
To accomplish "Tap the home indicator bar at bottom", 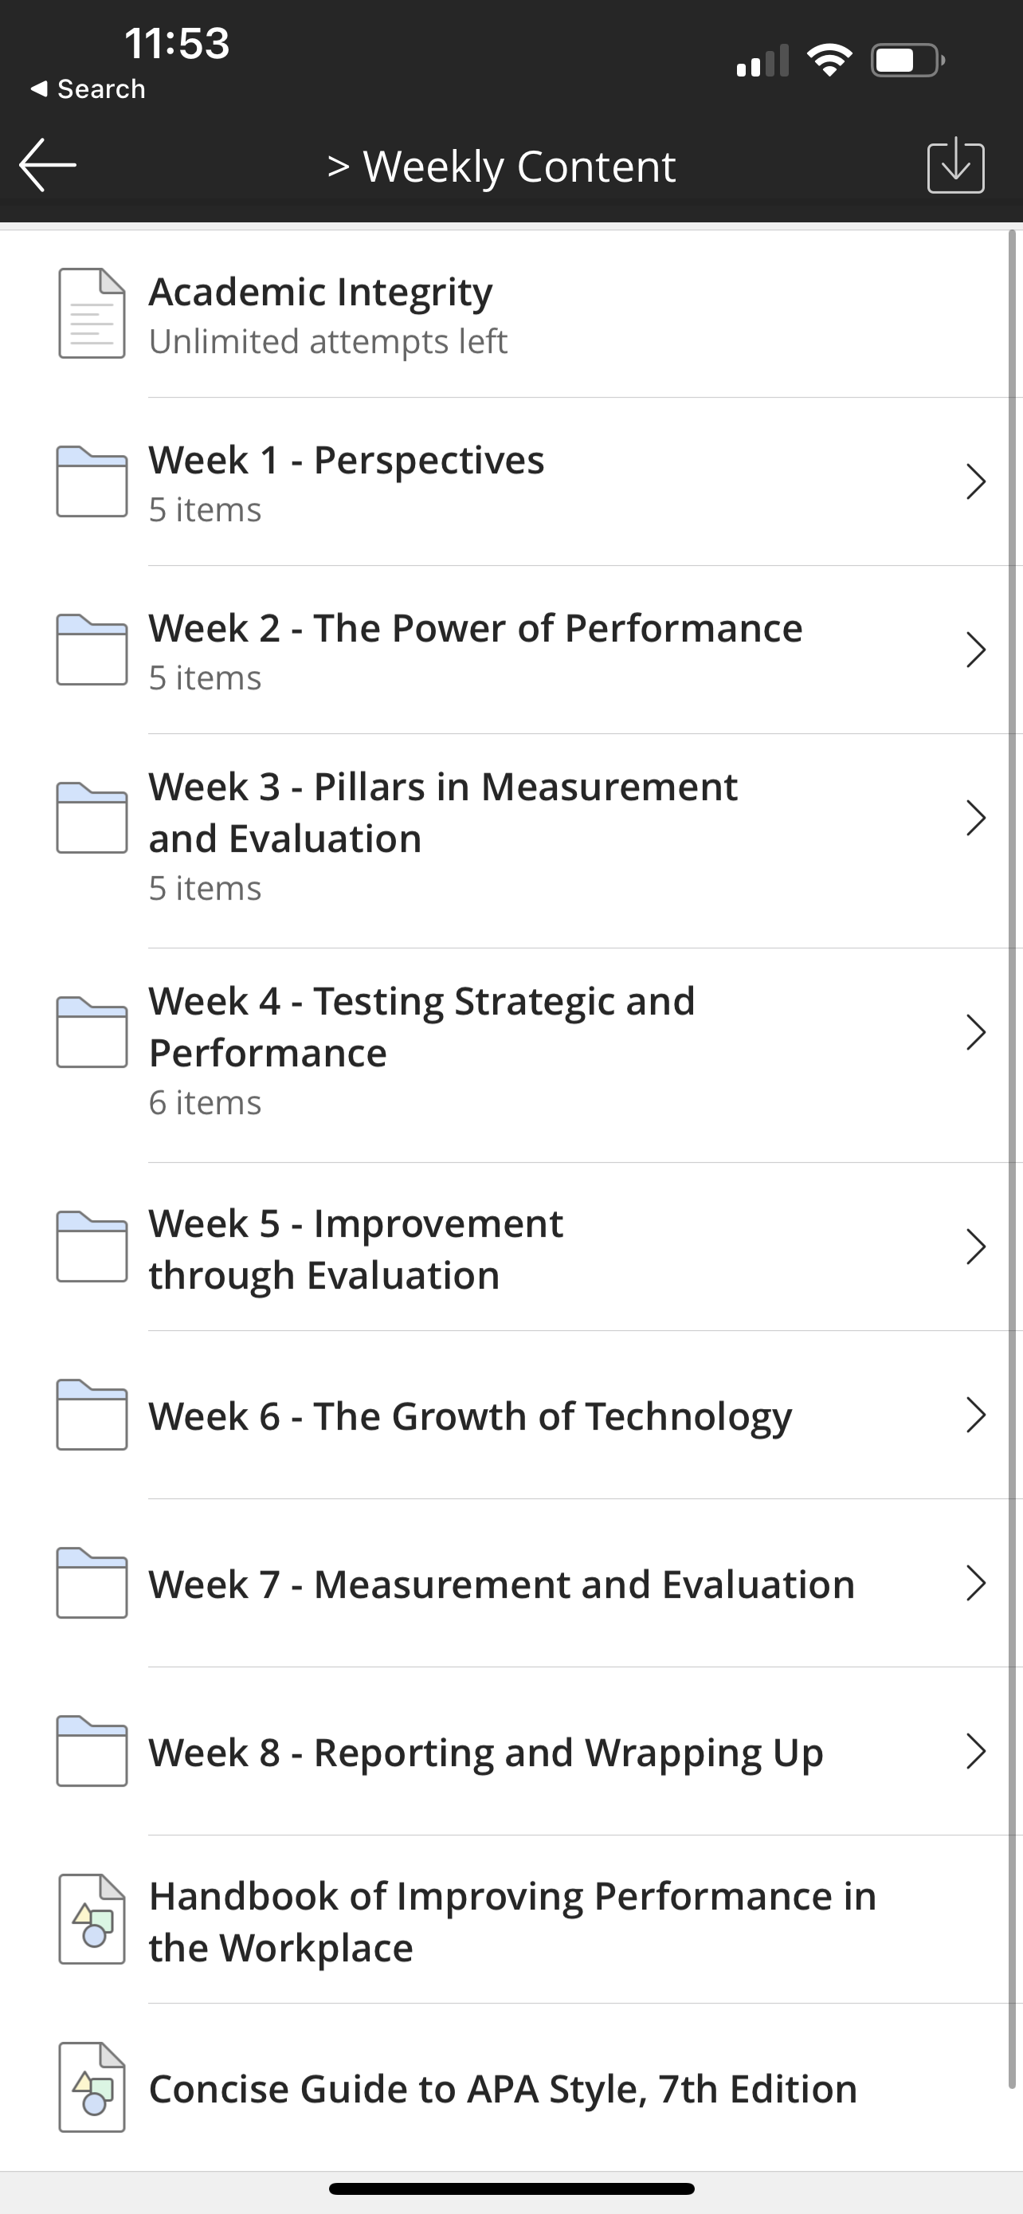I will tap(511, 2189).
